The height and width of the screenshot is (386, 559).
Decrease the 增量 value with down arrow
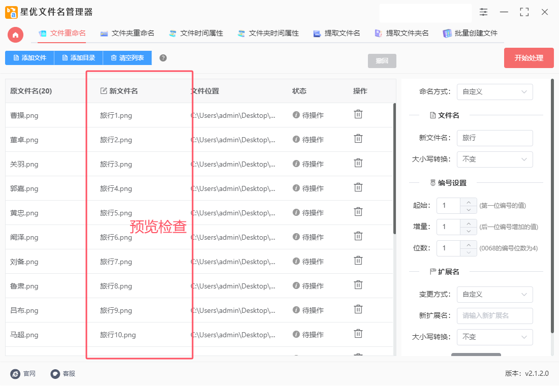point(469,231)
